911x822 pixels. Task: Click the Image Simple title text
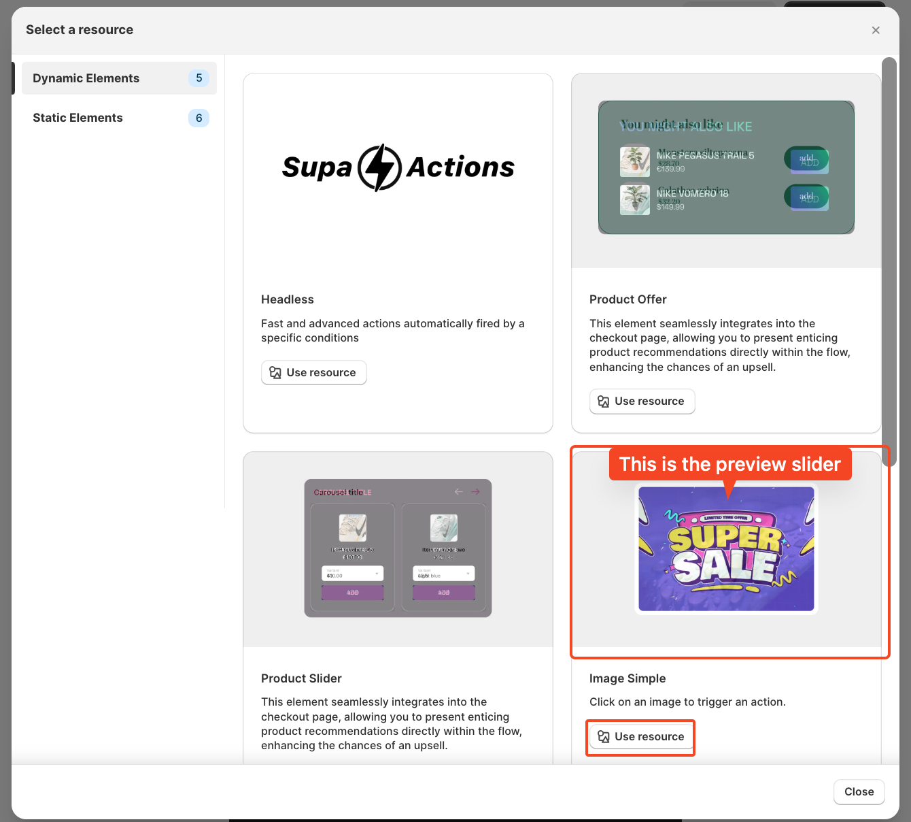[628, 678]
